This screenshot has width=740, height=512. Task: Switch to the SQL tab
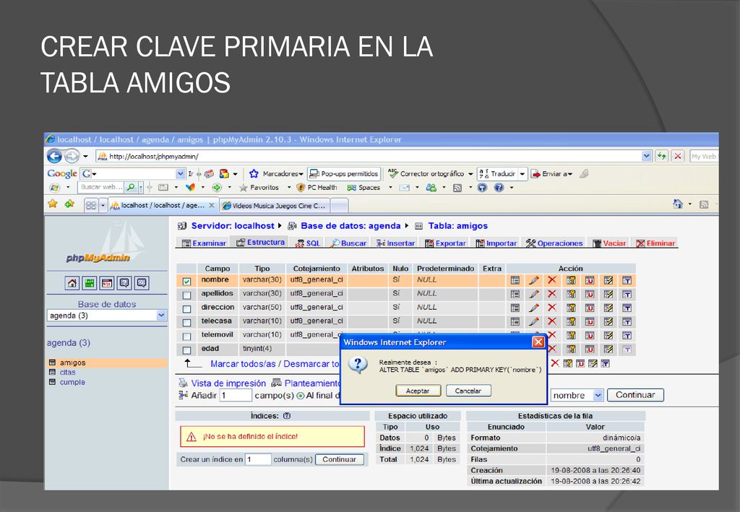(308, 243)
